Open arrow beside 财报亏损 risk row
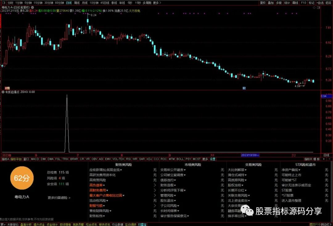The width and height of the screenshot is (333, 226). point(155,205)
